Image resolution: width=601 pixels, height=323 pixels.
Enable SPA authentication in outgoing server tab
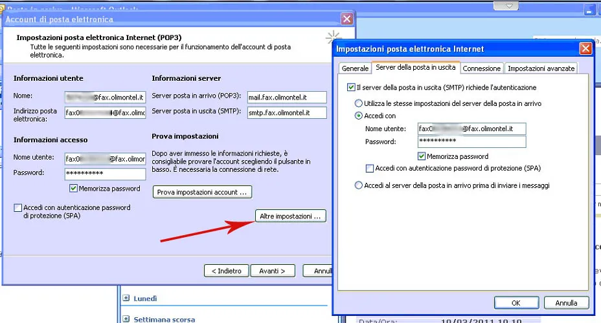pos(370,169)
